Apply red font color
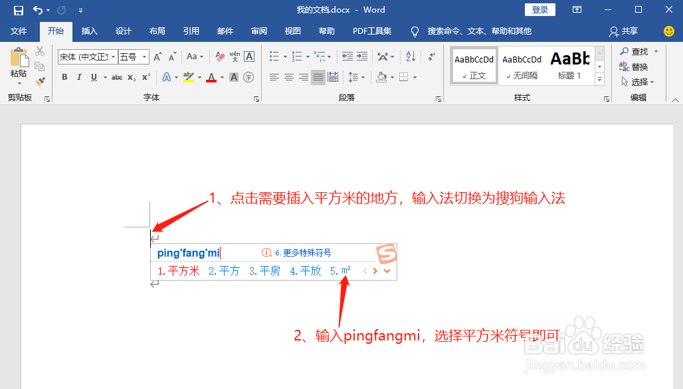Viewport: 683px width, 389px height. tap(211, 77)
